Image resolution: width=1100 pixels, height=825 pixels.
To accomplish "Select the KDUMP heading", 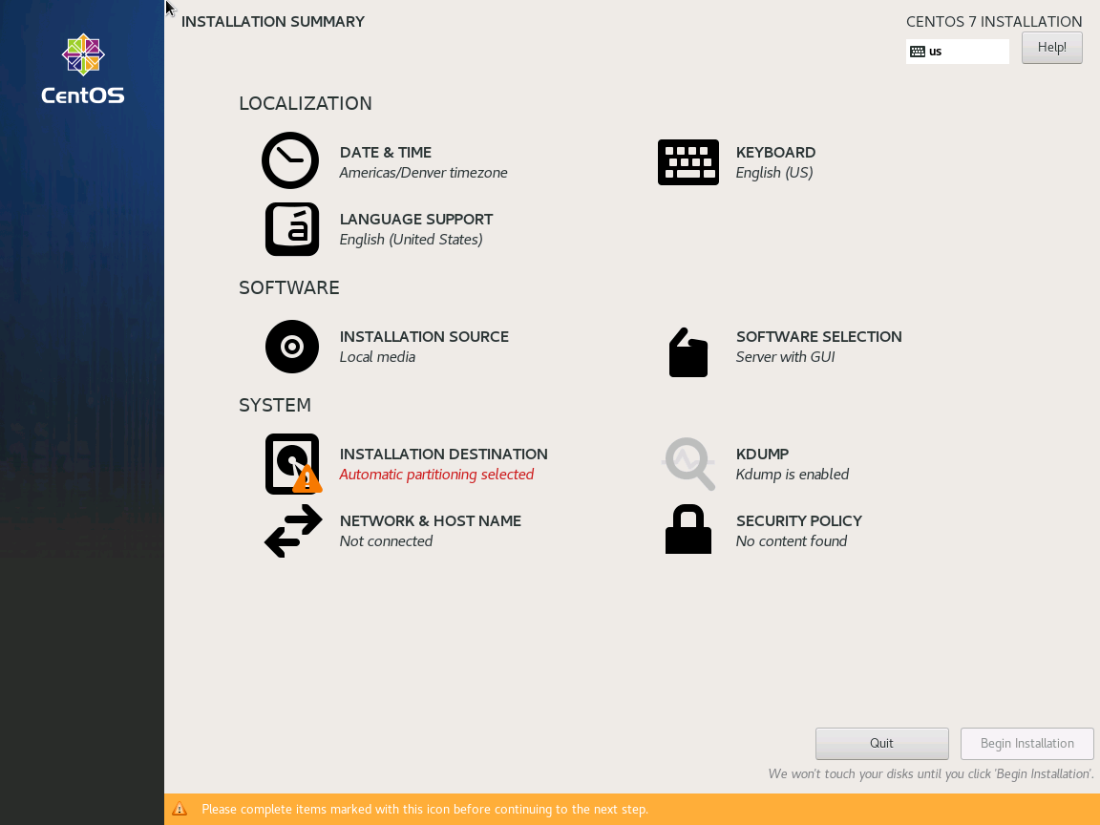I will 762,454.
